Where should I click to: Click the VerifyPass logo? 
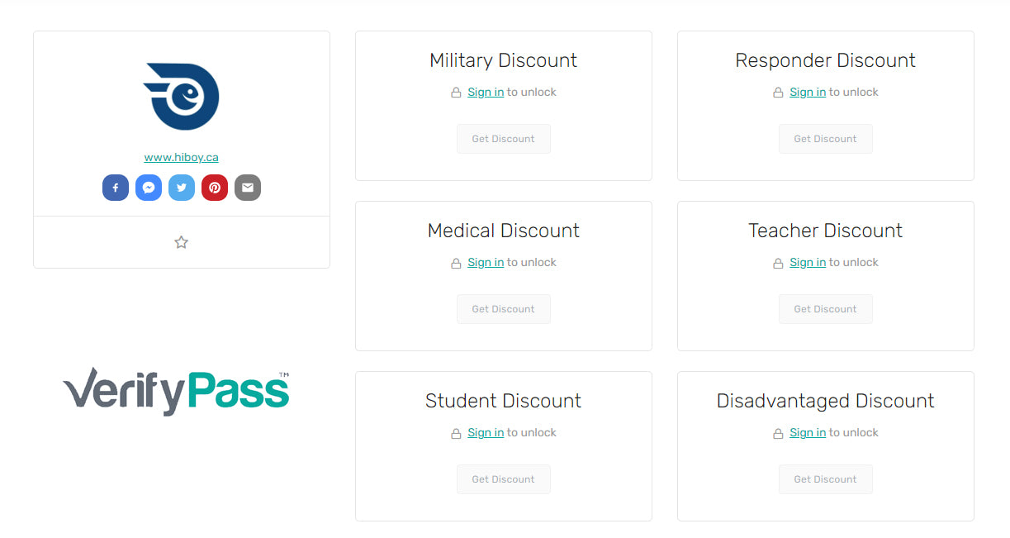point(176,392)
